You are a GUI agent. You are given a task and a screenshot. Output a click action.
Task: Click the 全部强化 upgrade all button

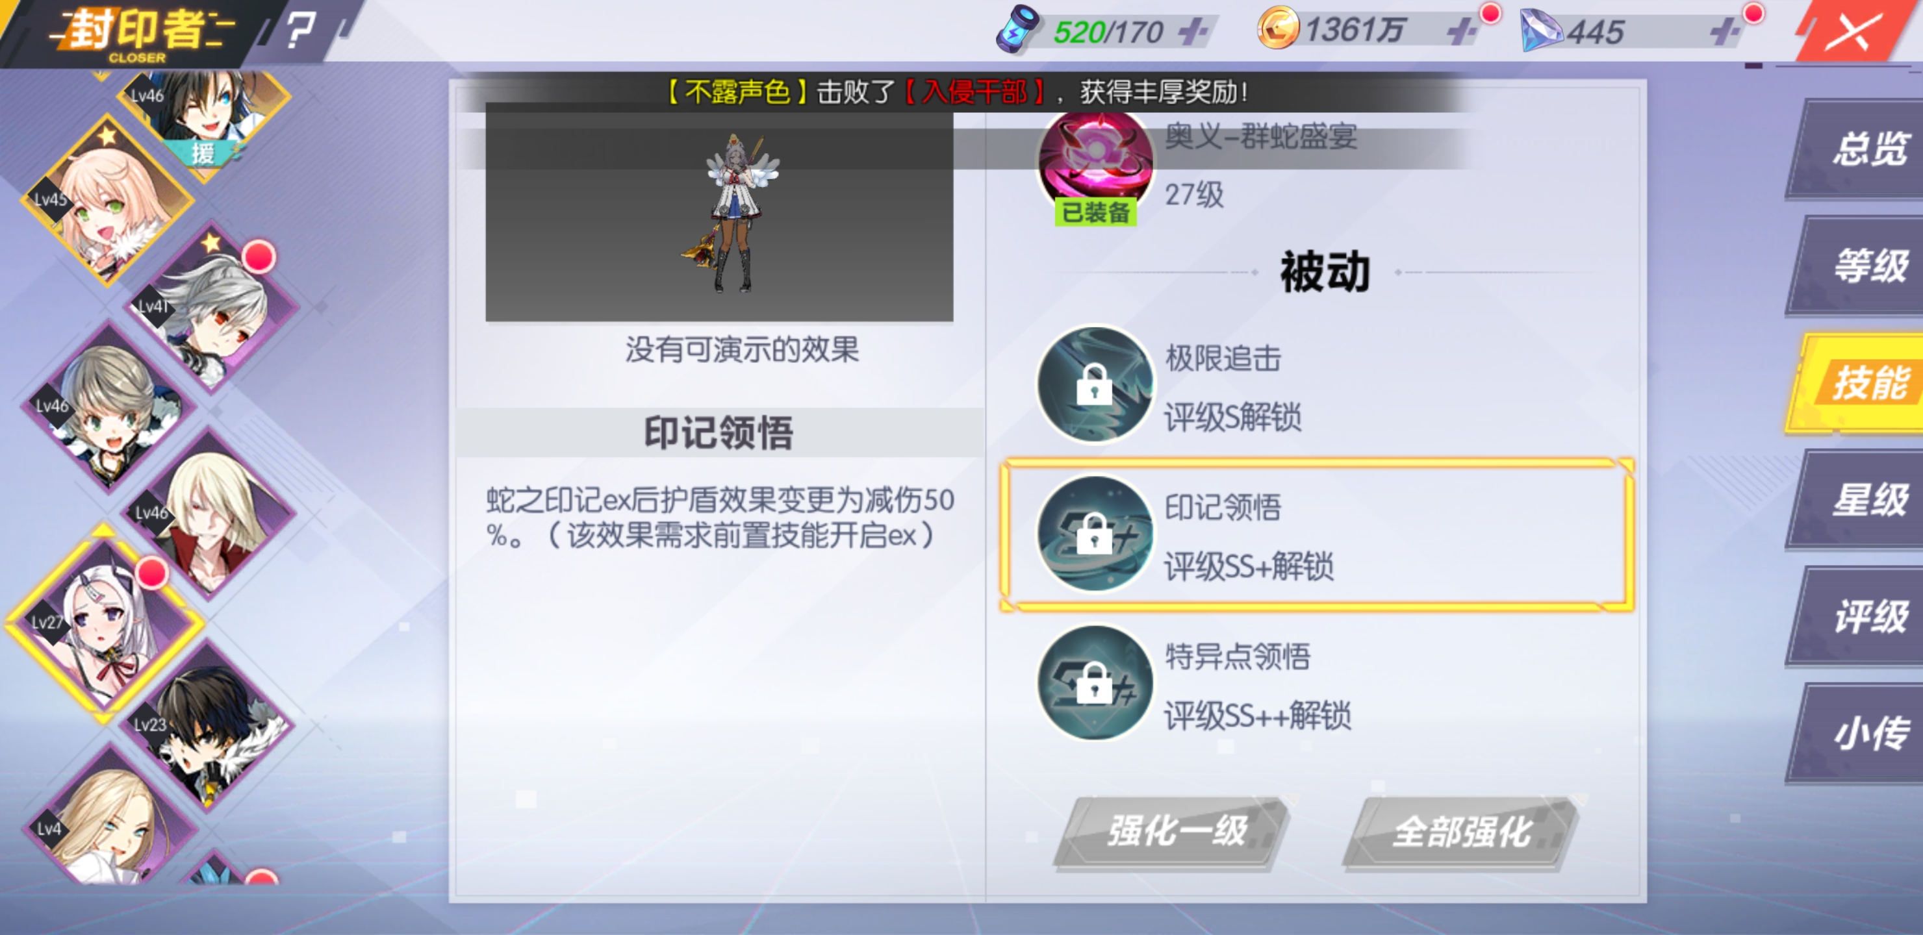[x=1461, y=832]
